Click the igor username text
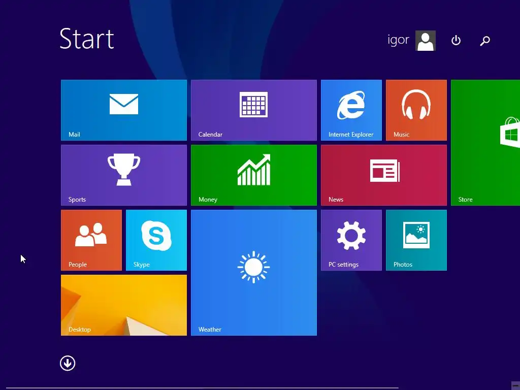The height and width of the screenshot is (390, 520). pos(398,40)
